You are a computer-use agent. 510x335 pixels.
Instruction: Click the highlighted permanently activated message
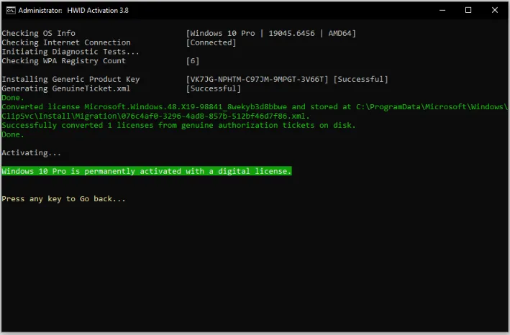[147, 171]
